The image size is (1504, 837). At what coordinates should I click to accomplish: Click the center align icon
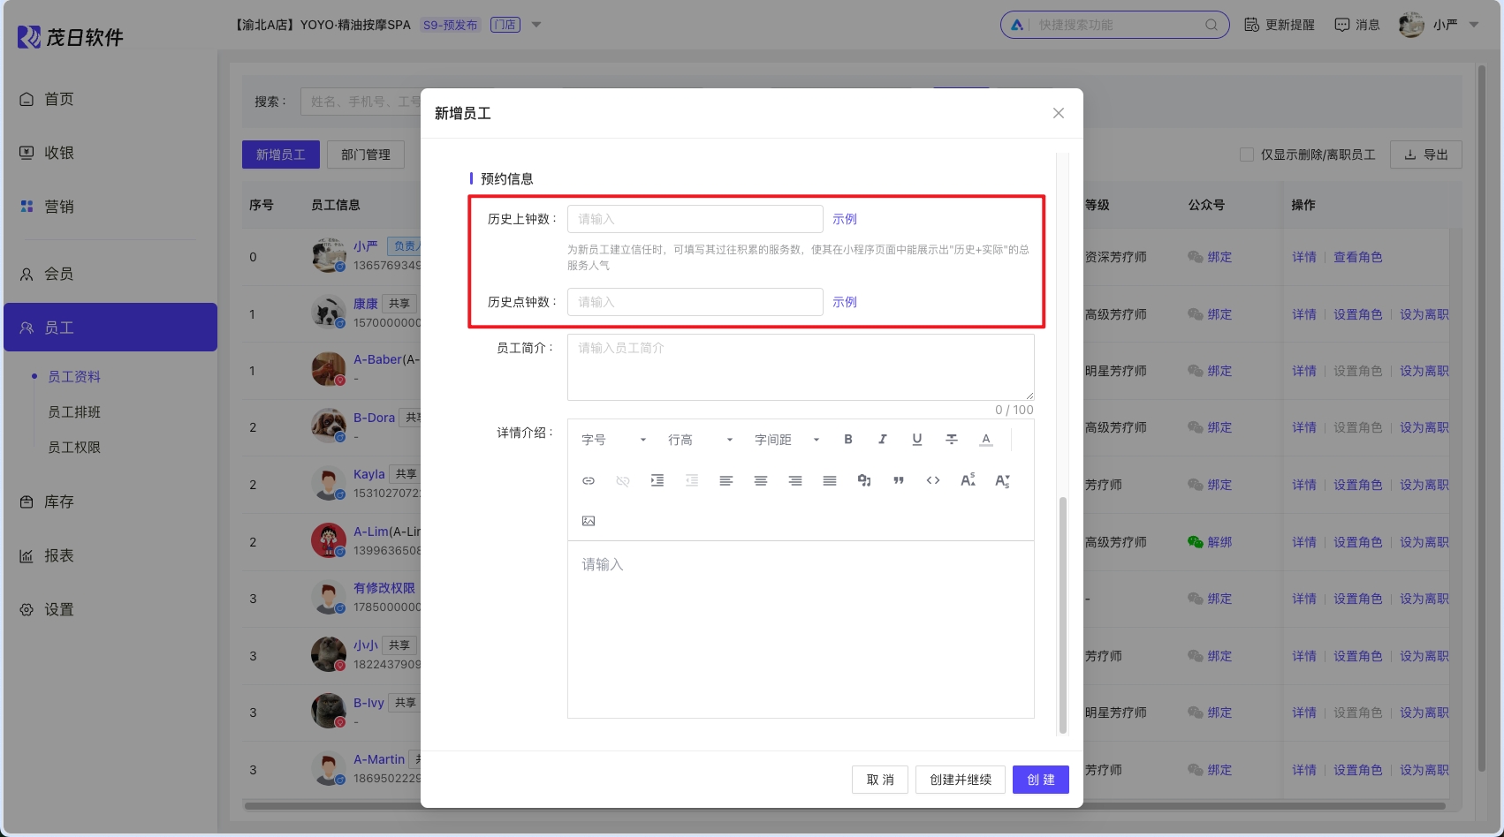(760, 480)
